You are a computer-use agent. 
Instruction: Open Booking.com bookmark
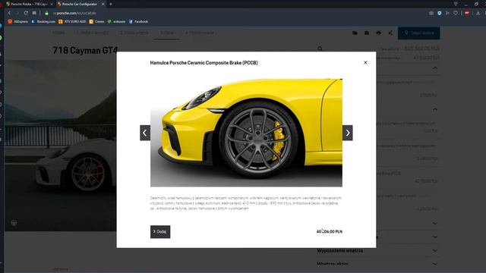point(43,22)
